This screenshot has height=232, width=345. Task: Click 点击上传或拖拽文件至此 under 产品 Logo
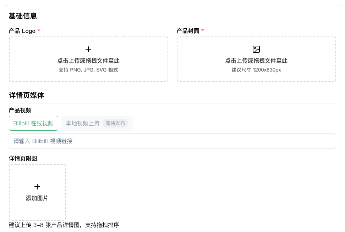(88, 61)
